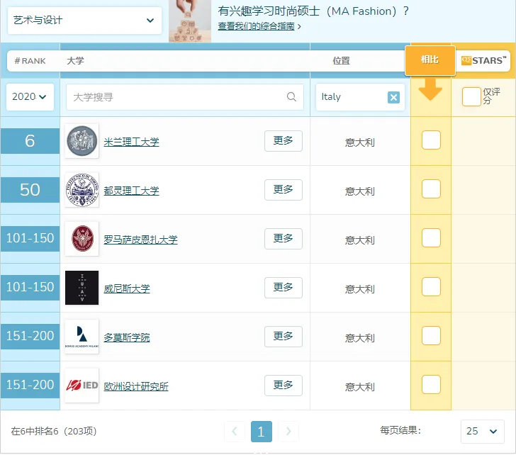Open the 2020 year dropdown
The height and width of the screenshot is (455, 516).
pos(30,96)
